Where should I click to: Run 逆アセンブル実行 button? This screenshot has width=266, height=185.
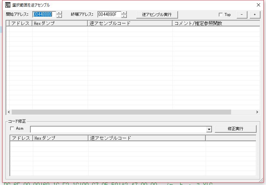click(157, 15)
